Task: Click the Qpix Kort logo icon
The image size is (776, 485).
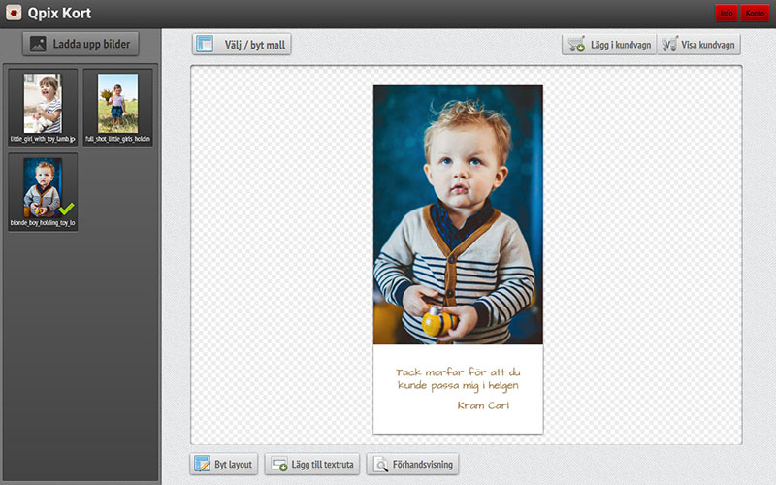Action: coord(14,14)
